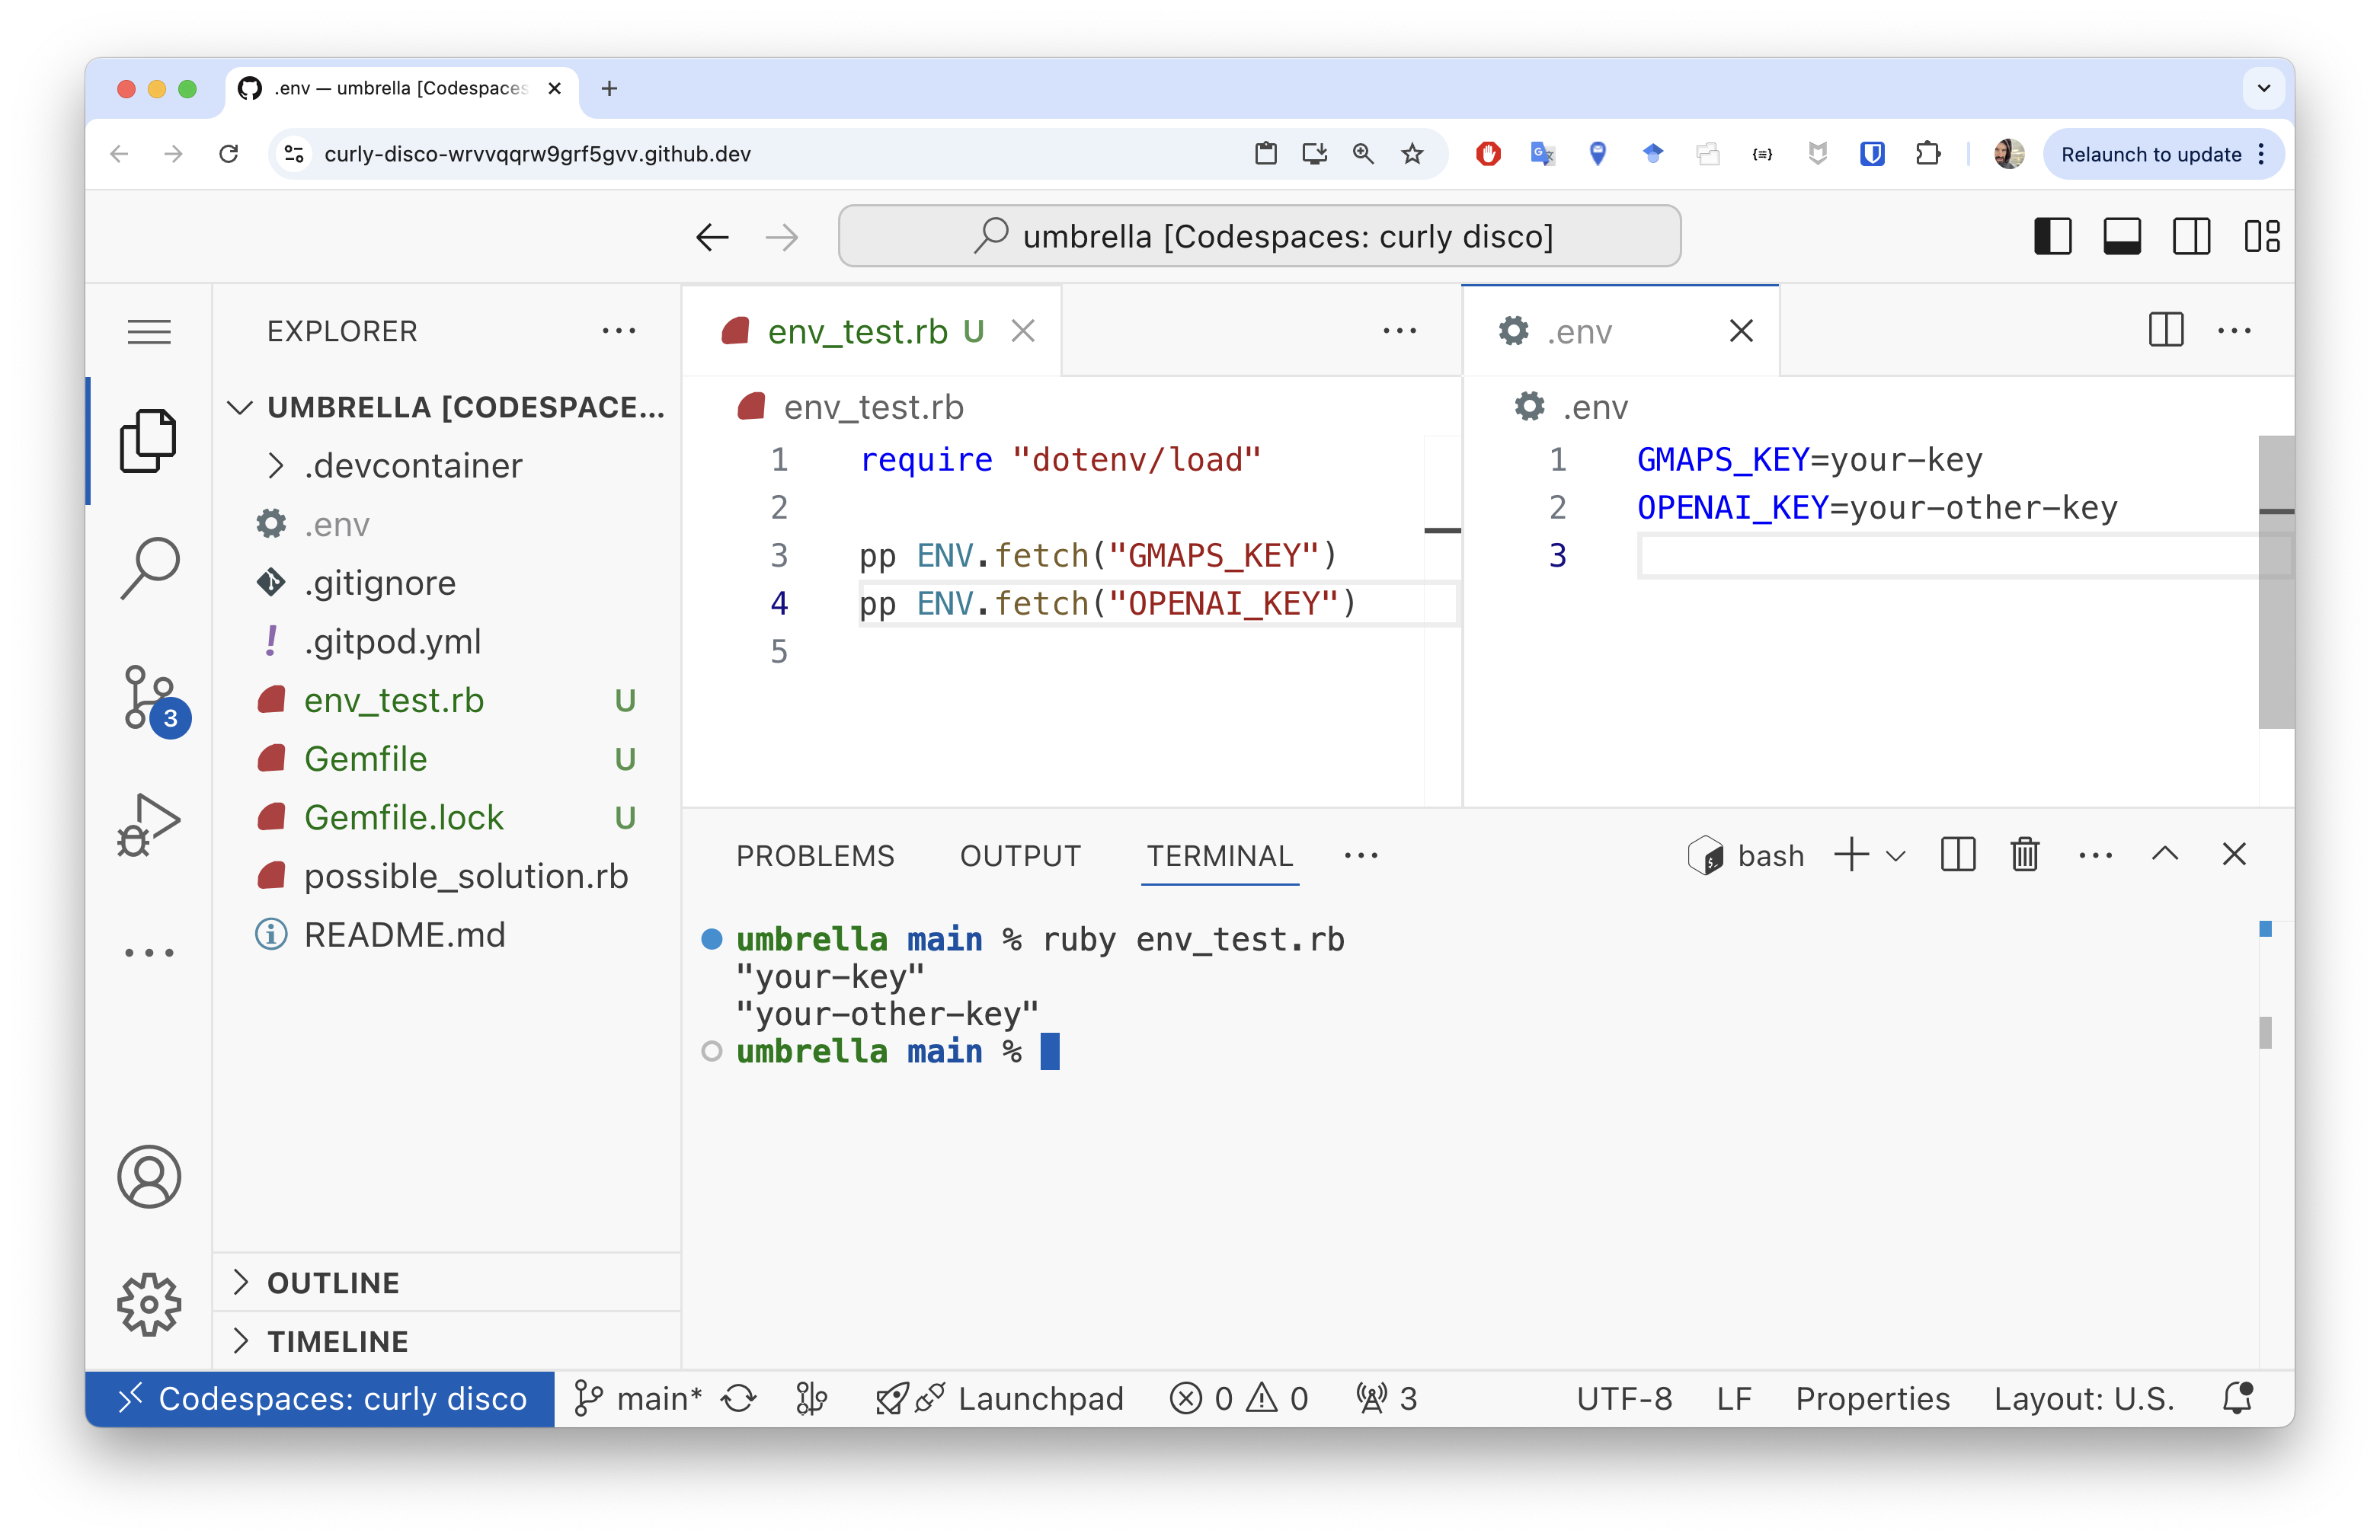Toggle the bottom panel visibility

2122,236
